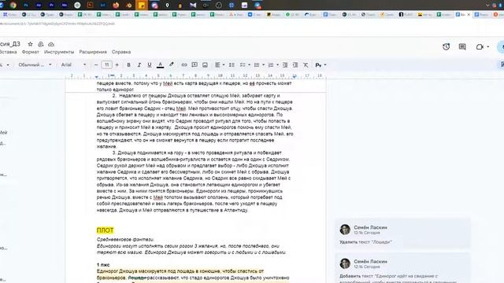
Task: Open the Формат menu
Action: click(30, 52)
